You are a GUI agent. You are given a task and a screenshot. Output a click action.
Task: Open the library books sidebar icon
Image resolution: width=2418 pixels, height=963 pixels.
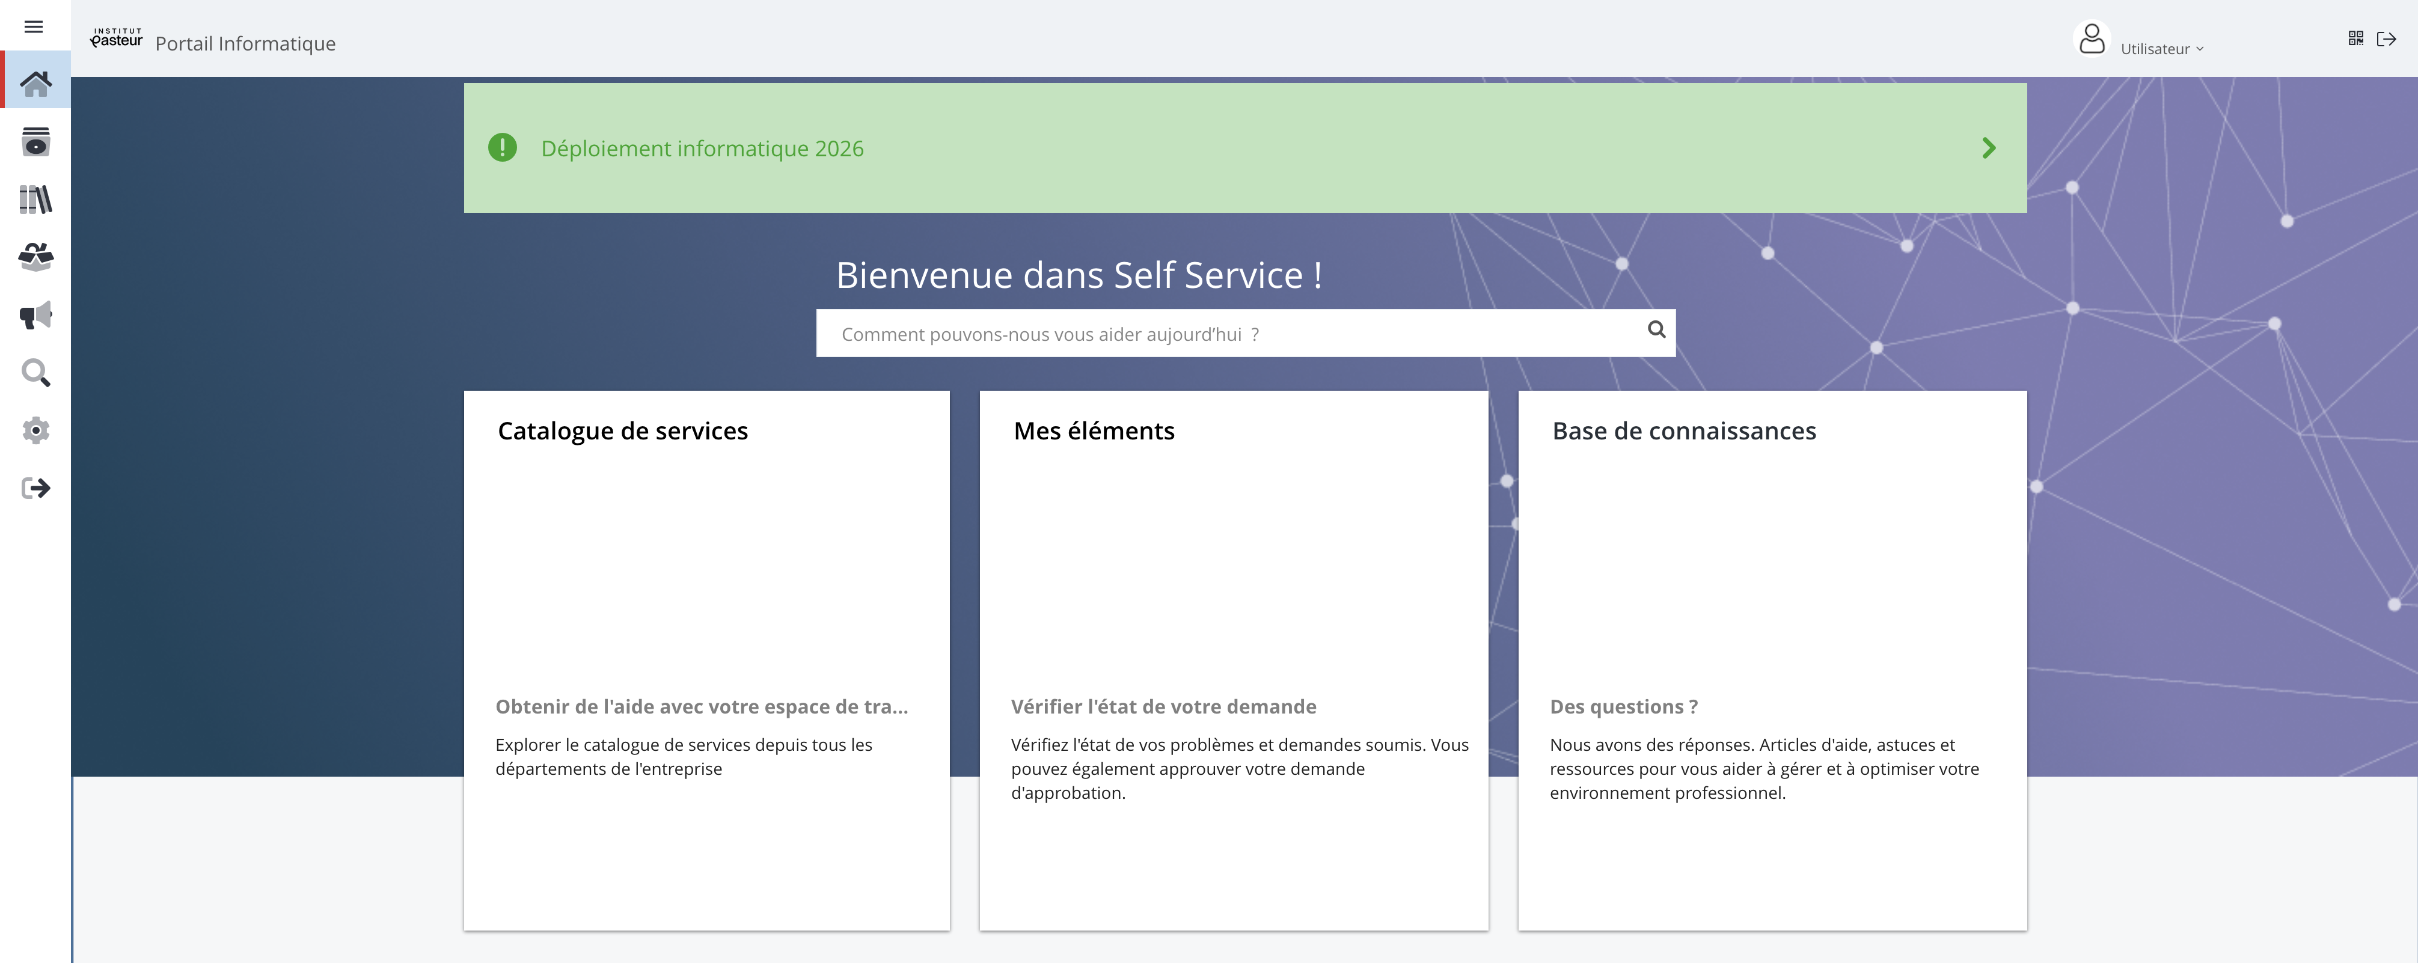click(x=35, y=199)
